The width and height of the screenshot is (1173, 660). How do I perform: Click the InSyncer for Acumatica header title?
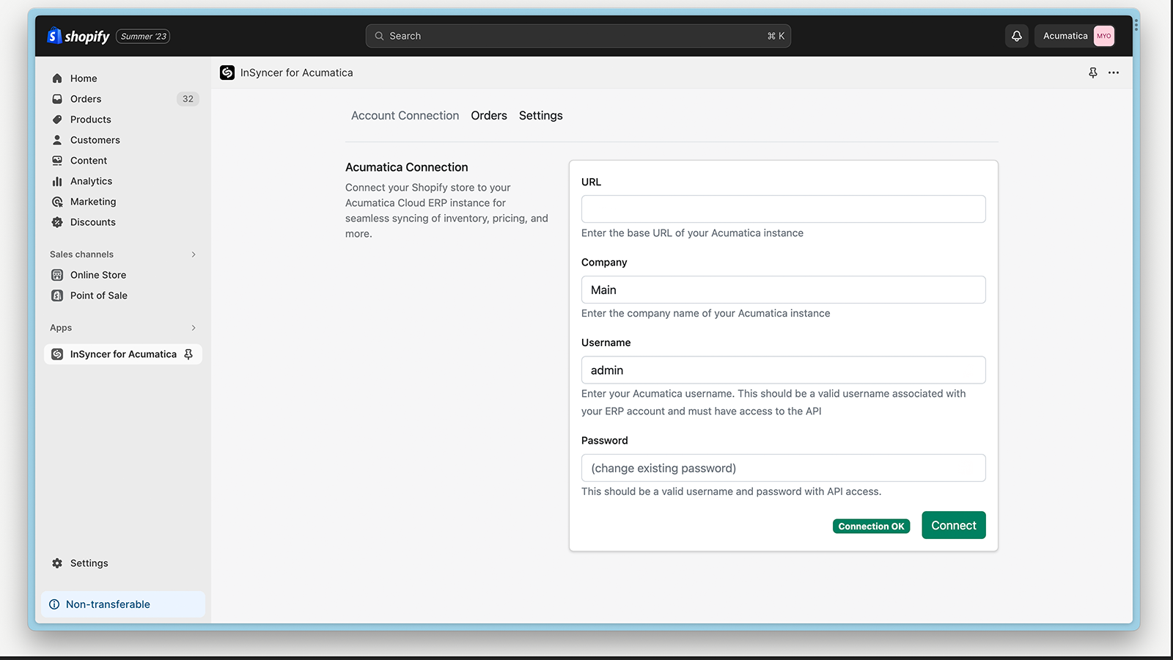coord(296,73)
